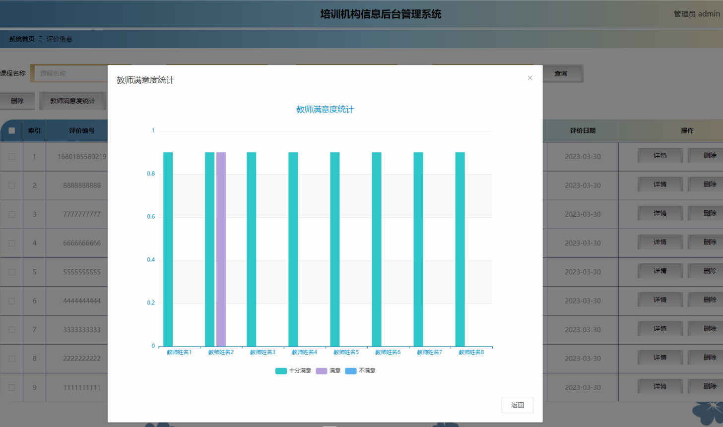Toggle the 不满意 legend swatch
Screen dimensions: 723x427
[351, 371]
